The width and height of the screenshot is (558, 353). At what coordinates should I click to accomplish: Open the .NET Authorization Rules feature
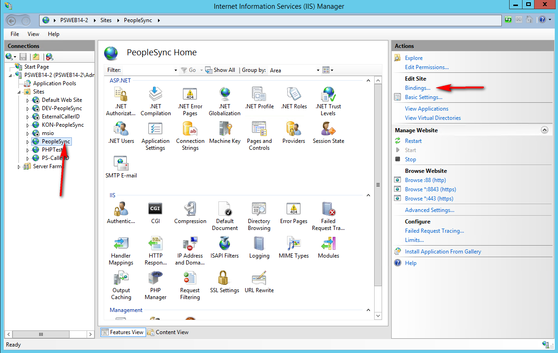[x=121, y=101]
